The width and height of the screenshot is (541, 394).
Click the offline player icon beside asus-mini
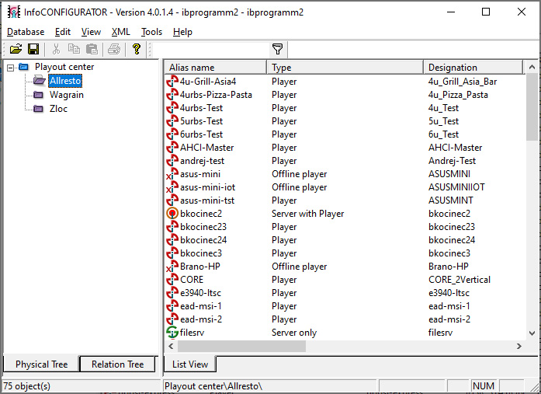point(172,174)
